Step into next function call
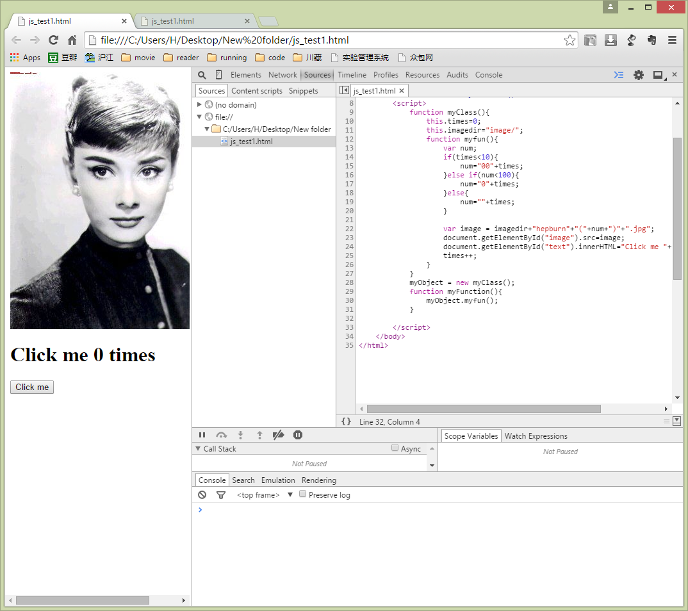This screenshot has width=688, height=611. tap(240, 435)
